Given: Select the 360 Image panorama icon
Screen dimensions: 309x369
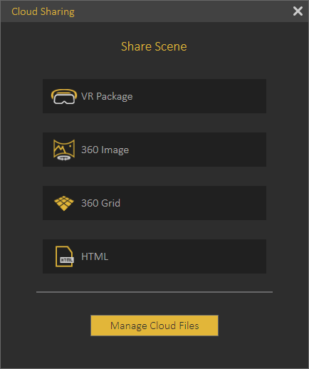Looking at the screenshot, I should (x=64, y=150).
